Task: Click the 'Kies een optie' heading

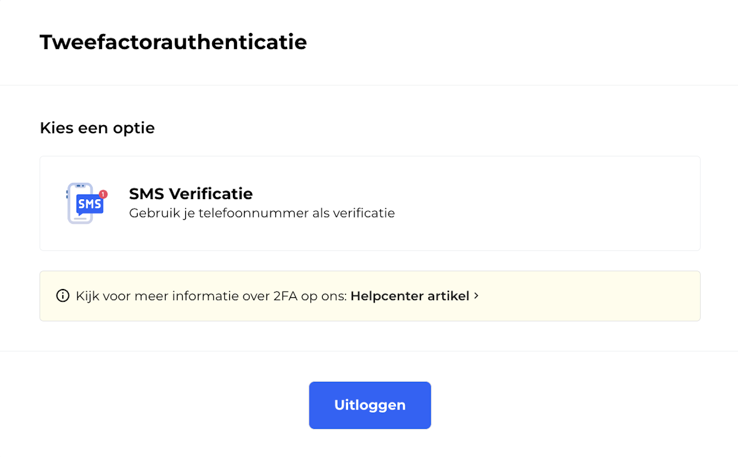Action: pos(97,128)
